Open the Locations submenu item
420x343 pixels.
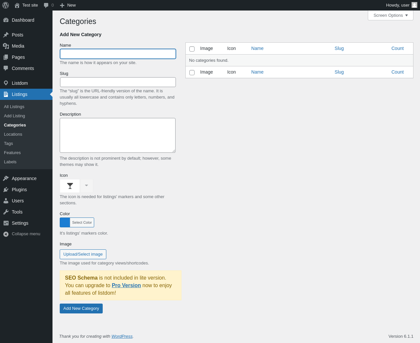tap(13, 134)
